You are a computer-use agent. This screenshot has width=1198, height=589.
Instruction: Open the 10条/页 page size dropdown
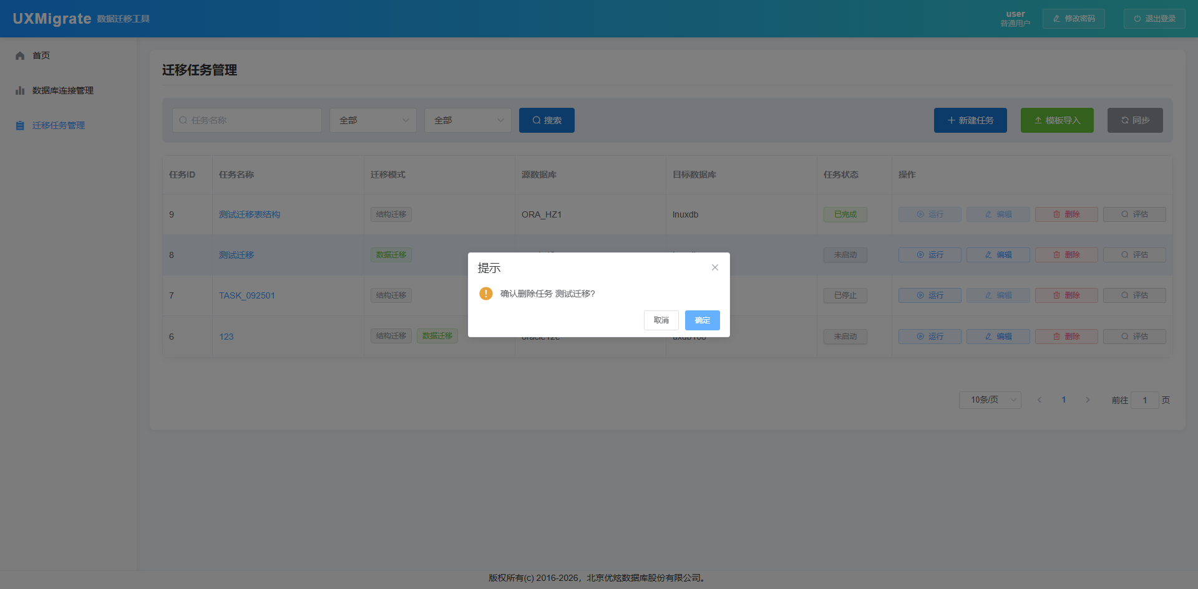coord(990,400)
